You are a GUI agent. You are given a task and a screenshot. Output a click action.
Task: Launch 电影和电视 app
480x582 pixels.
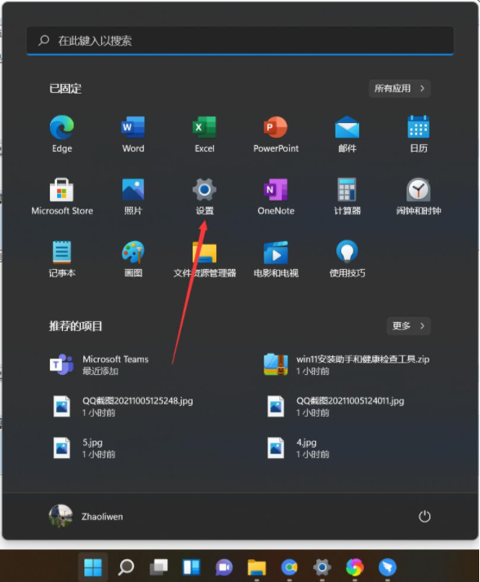pos(276,259)
